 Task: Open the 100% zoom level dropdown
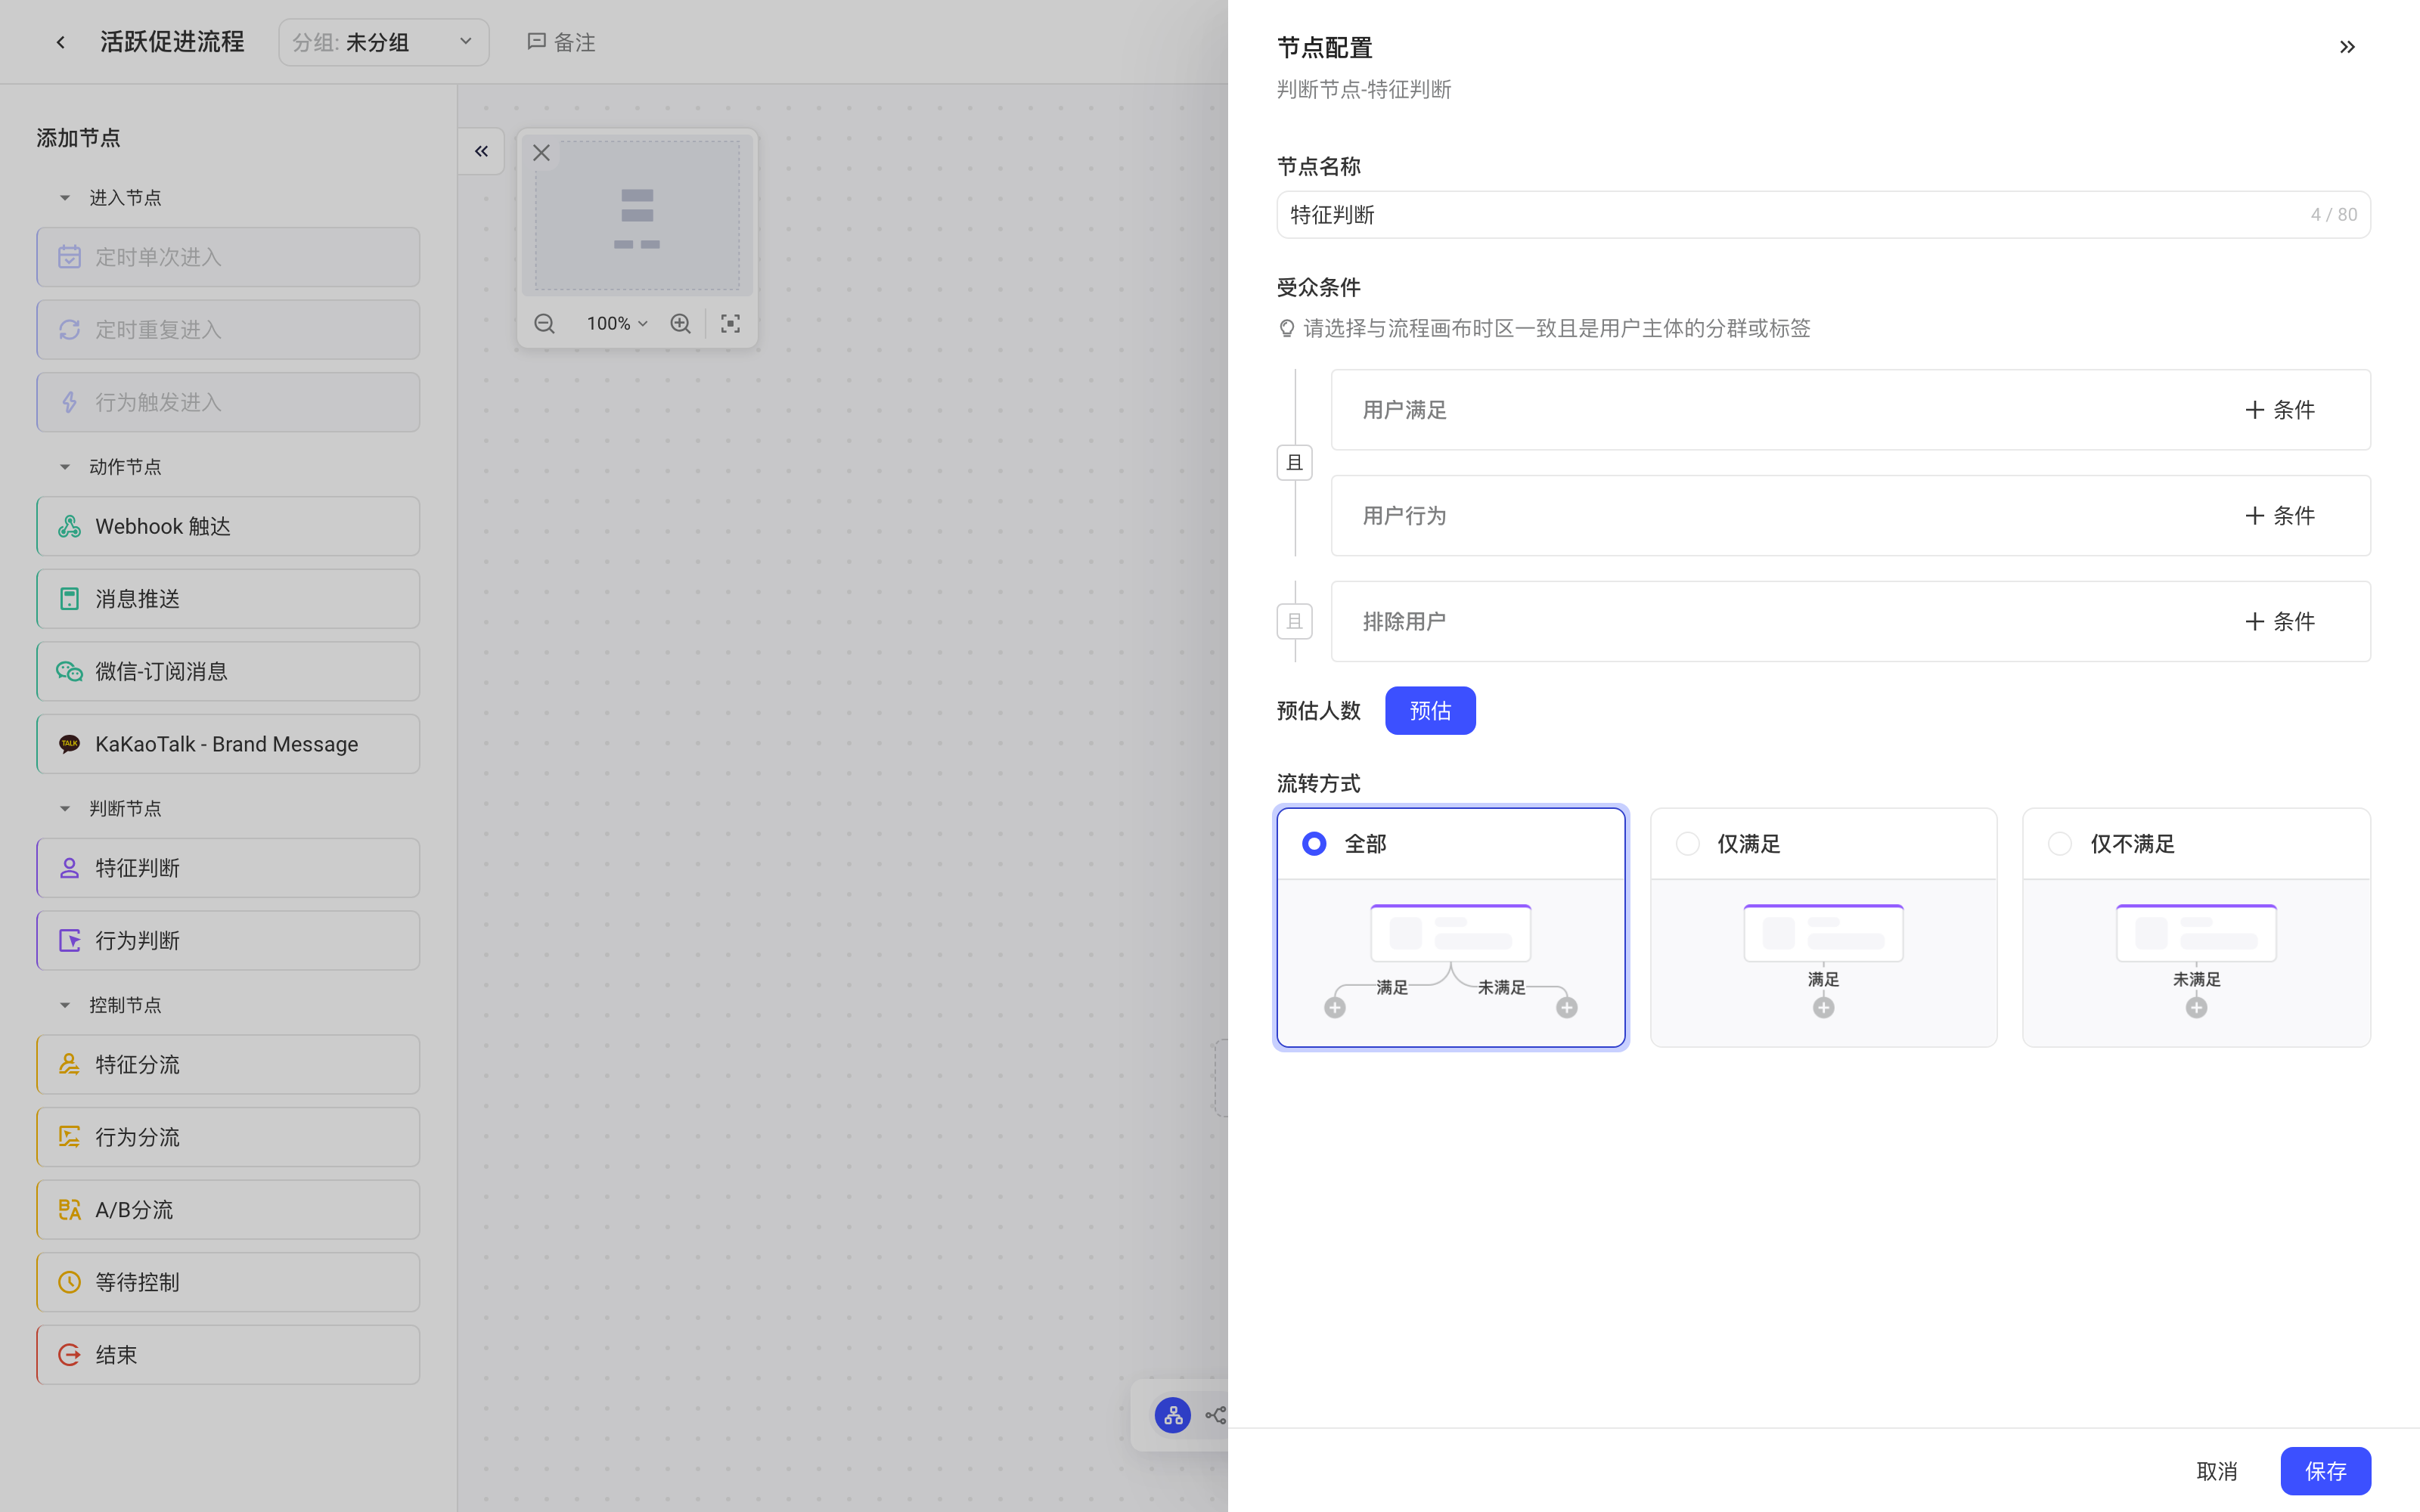coord(617,324)
